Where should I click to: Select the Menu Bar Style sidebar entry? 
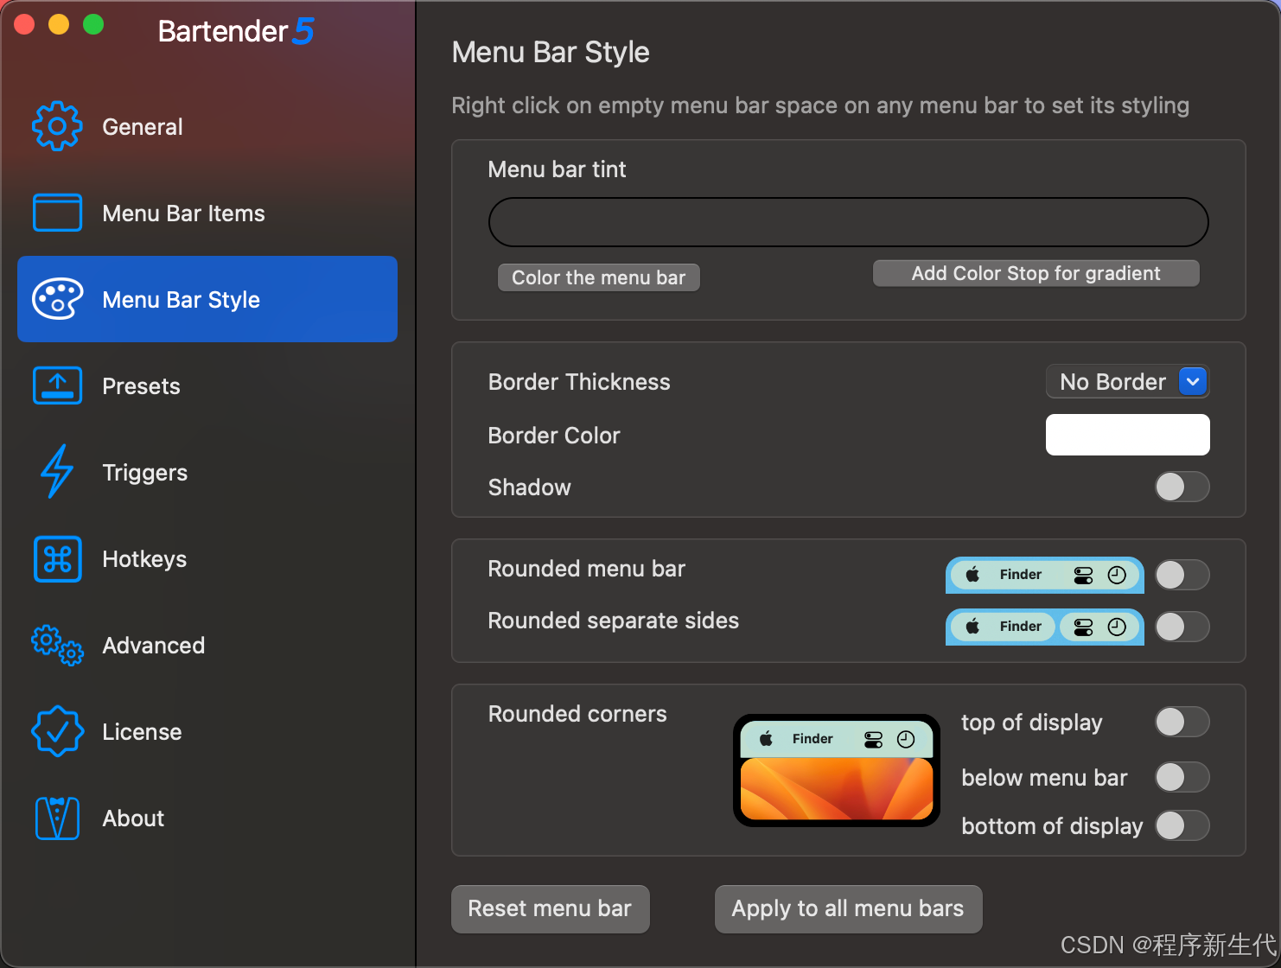[207, 299]
